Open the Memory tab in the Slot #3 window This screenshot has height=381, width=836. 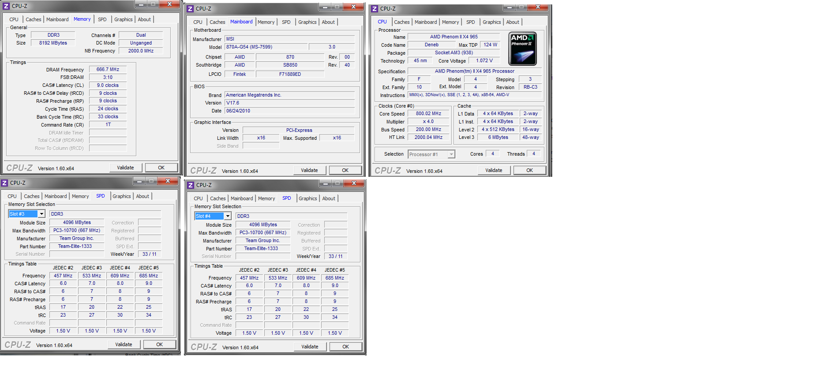[x=80, y=196]
